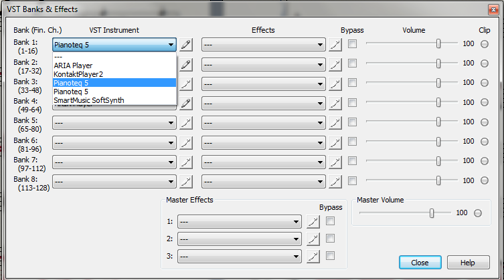Click the Close button

(x=420, y=263)
